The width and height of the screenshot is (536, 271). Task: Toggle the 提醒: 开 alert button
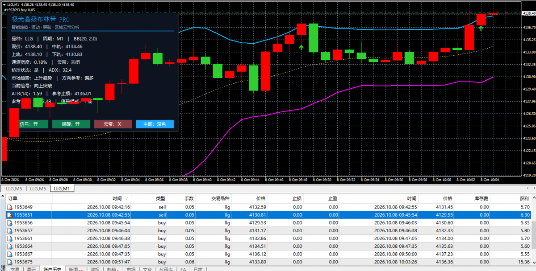point(70,124)
